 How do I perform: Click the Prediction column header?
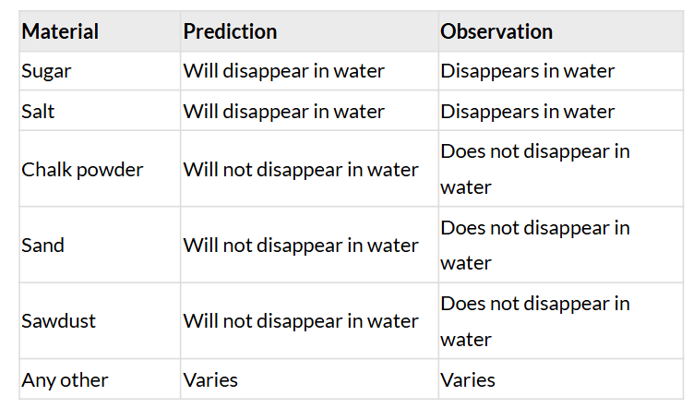pos(230,31)
